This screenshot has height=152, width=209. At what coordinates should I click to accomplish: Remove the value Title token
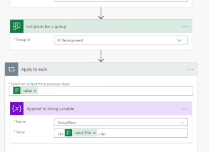(x=95, y=133)
